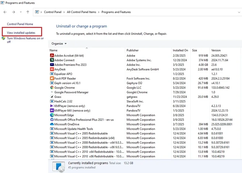This screenshot has height=173, width=242.
Task: Select Microsoft Visual C++ 2008 Redistributable x86 row
Action: click(144, 147)
